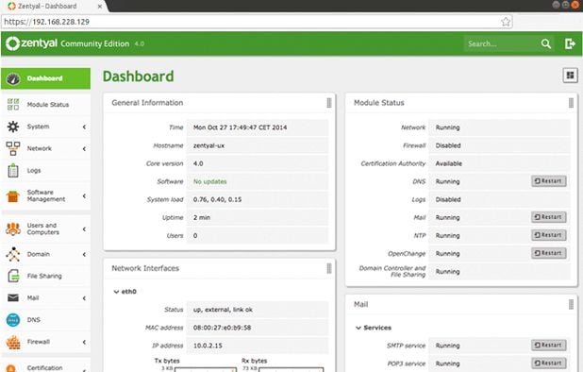Click the Search input field
Screen dimensions: 583x372
pyautogui.click(x=501, y=43)
